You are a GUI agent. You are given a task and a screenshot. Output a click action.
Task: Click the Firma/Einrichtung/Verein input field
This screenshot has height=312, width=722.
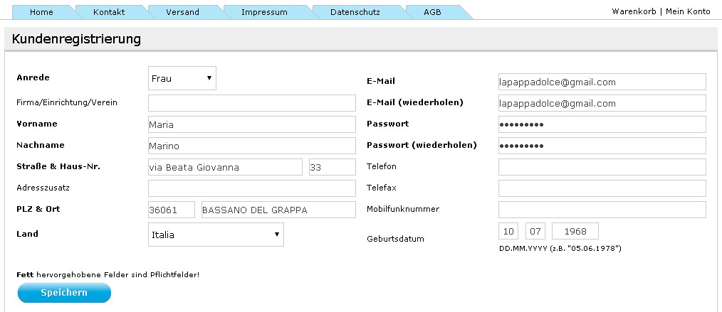point(252,103)
